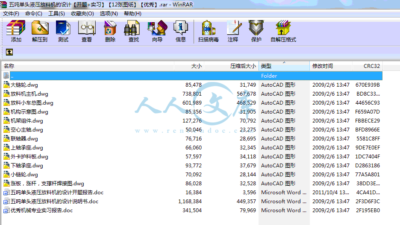Select file 机架组件.dwg
This screenshot has height=225, width=400.
tap(27, 120)
